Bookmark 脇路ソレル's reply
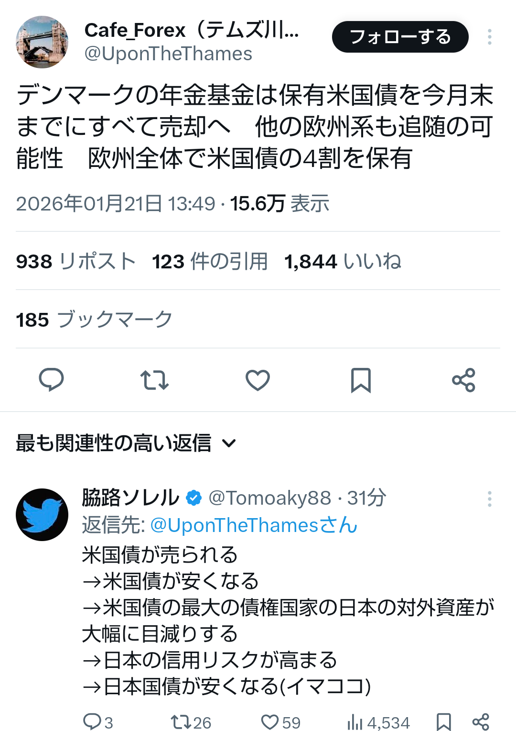The image size is (516, 731). (444, 721)
